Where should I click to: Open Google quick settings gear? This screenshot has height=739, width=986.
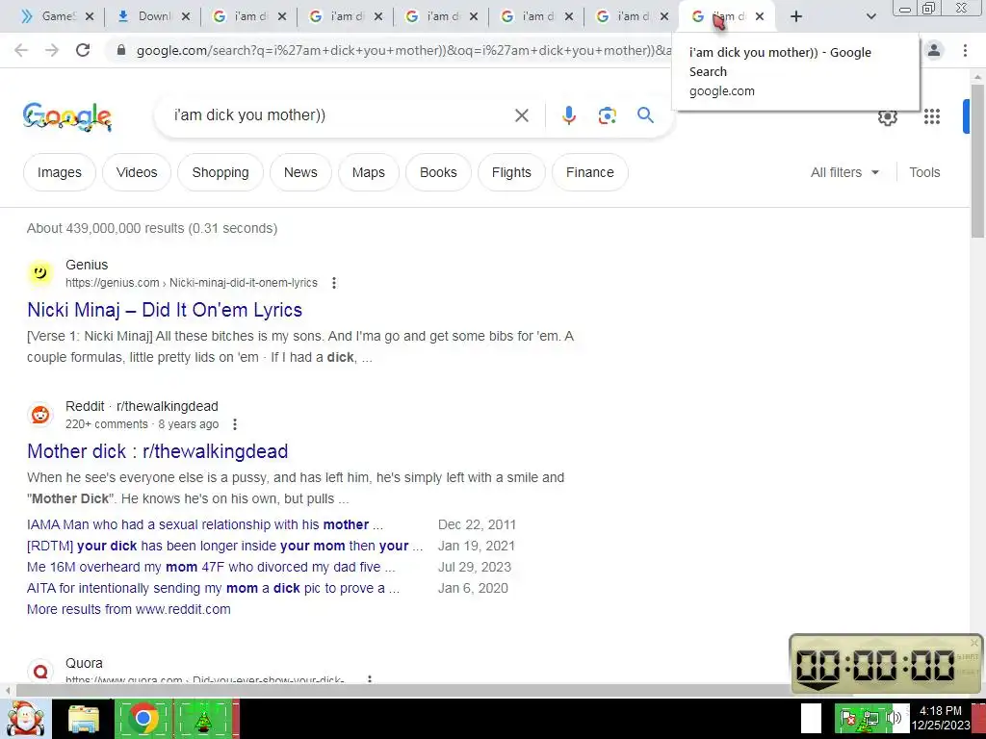(887, 116)
